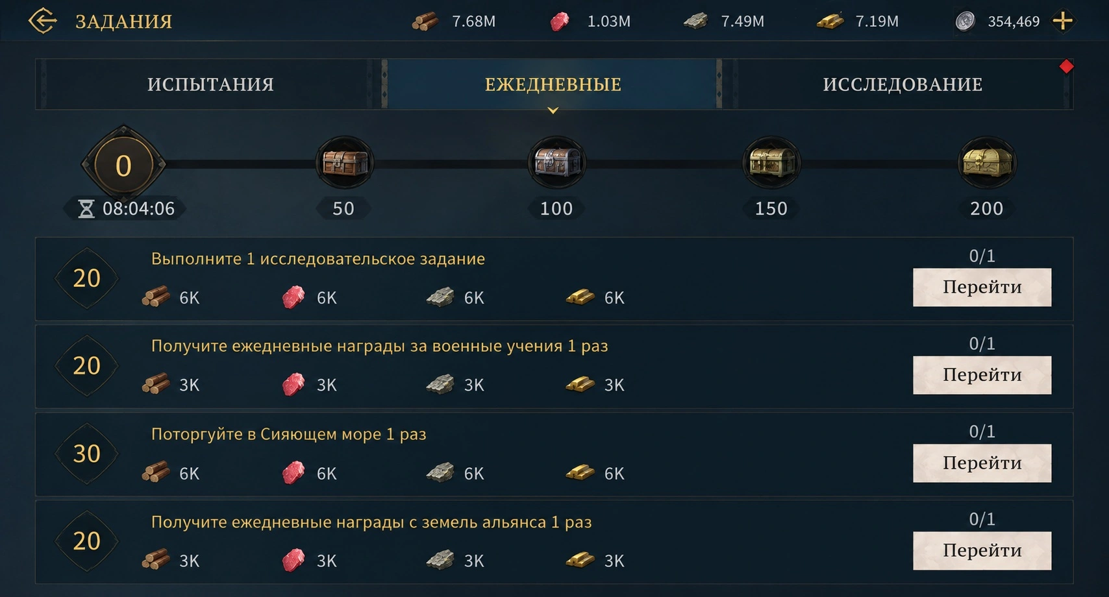
Task: Switch to the ИССЛЕДОВАНИЕ tab
Action: 903,84
